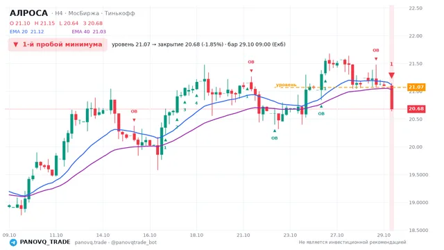The width and height of the screenshot is (444, 250).
Task: Click the 19.0000 price axis label
Action: pos(418,203)
